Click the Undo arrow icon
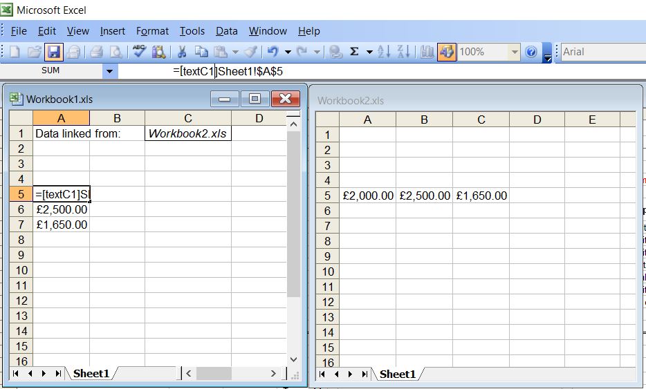The width and height of the screenshot is (646, 389). pos(273,52)
